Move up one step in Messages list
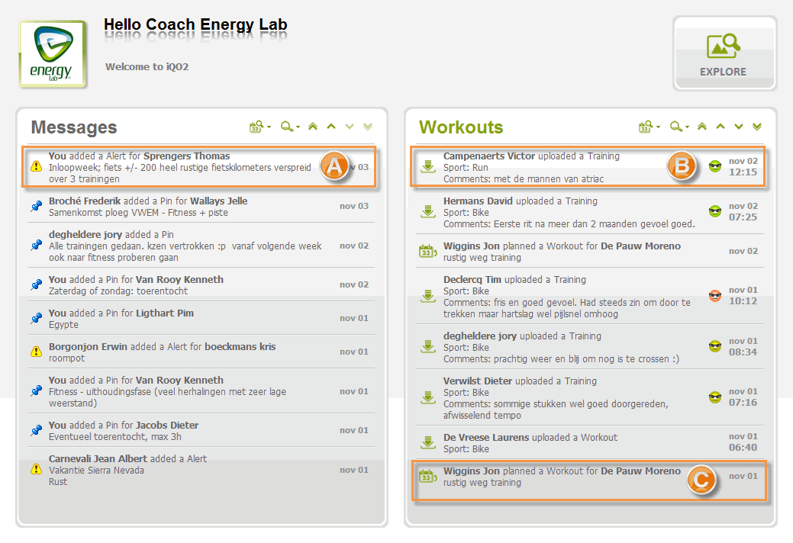 coord(331,127)
